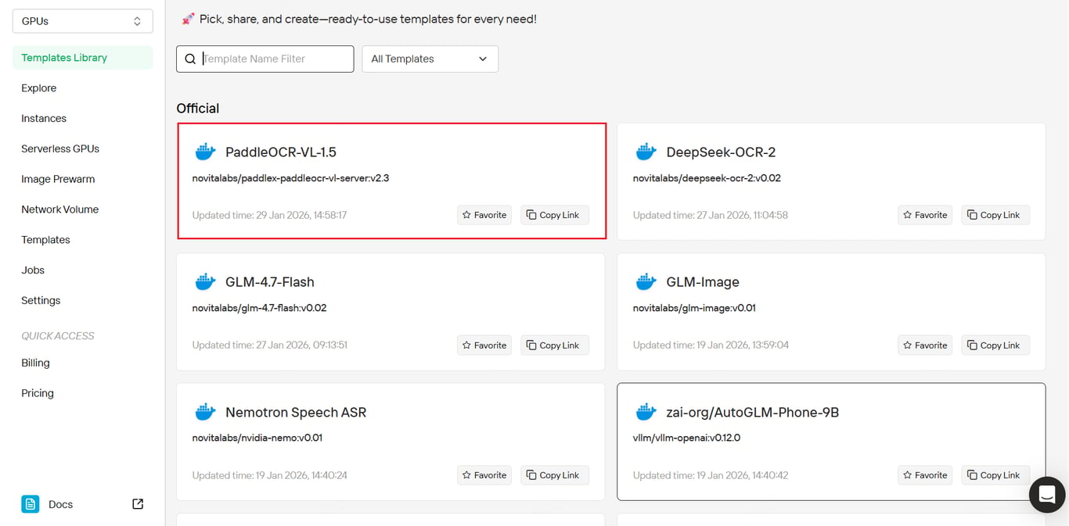Click updated time 27 Jan 2026, 11:04:58

click(711, 215)
